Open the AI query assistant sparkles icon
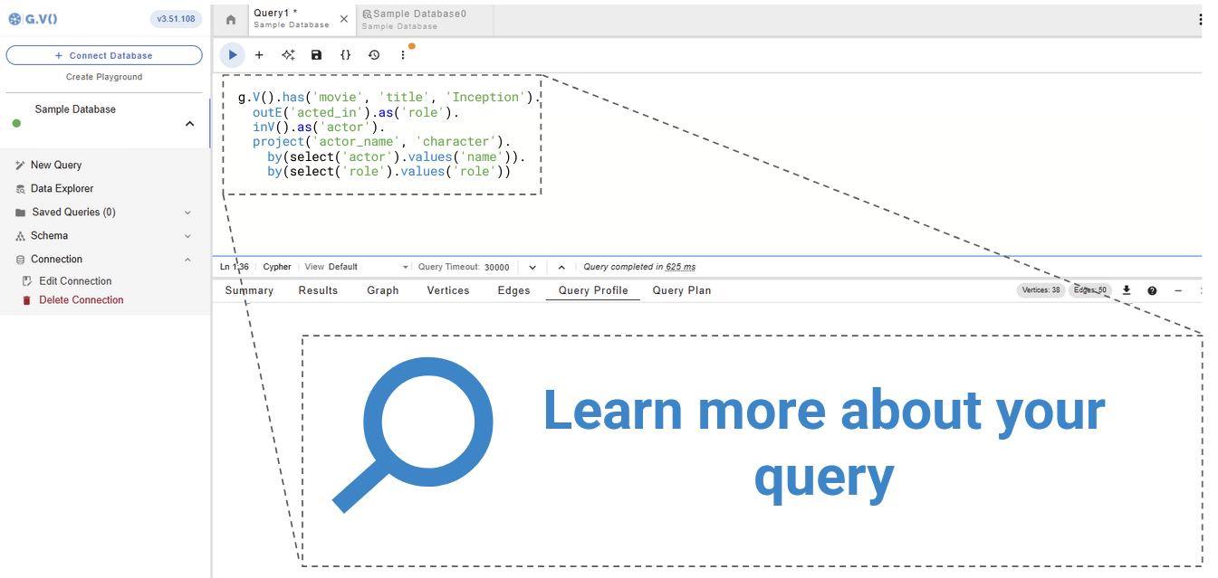The image size is (1218, 578). 288,54
